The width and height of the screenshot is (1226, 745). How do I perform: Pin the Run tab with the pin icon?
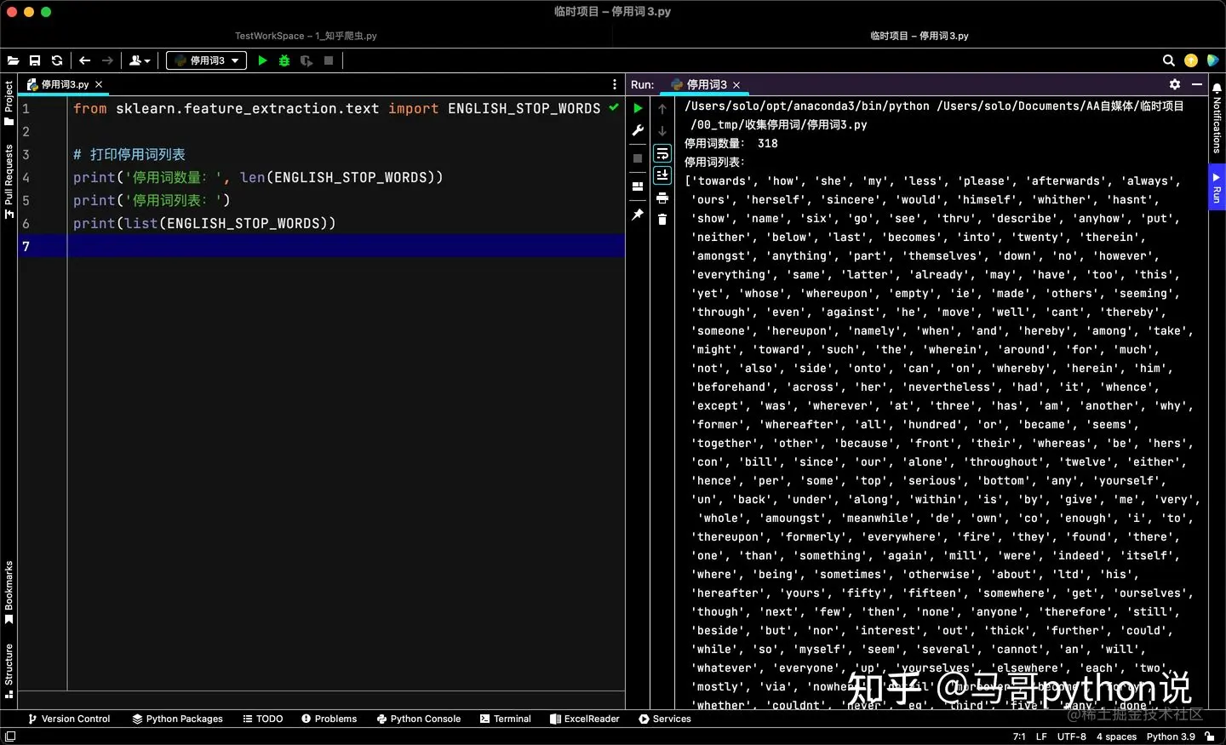[x=638, y=215]
